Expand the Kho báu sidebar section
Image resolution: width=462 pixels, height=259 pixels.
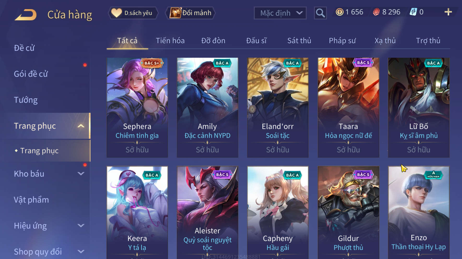(81, 174)
